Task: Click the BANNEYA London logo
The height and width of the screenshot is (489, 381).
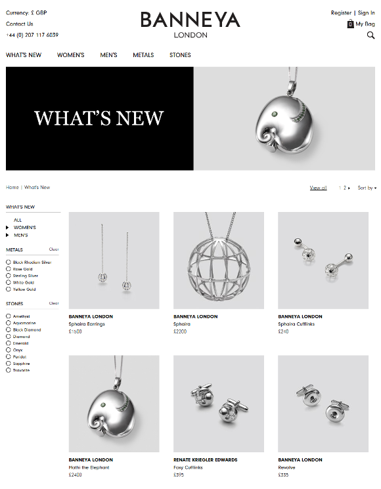Action: [190, 25]
